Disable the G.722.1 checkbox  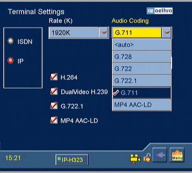pos(54,106)
